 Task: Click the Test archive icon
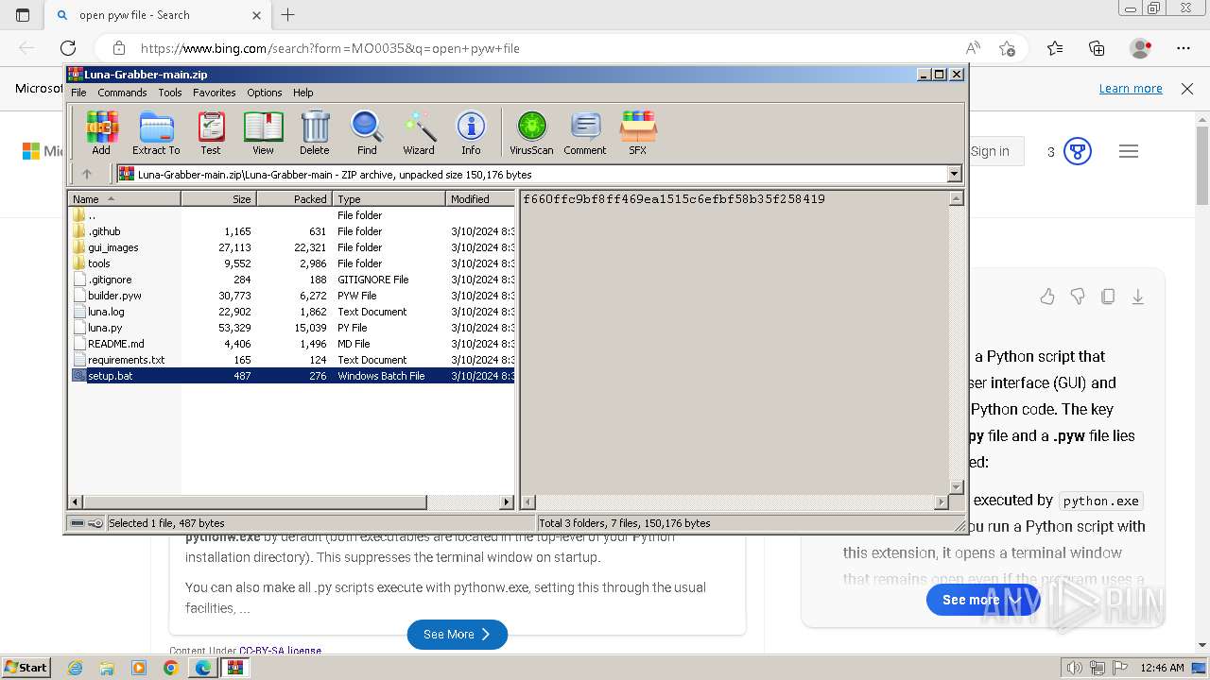[211, 132]
